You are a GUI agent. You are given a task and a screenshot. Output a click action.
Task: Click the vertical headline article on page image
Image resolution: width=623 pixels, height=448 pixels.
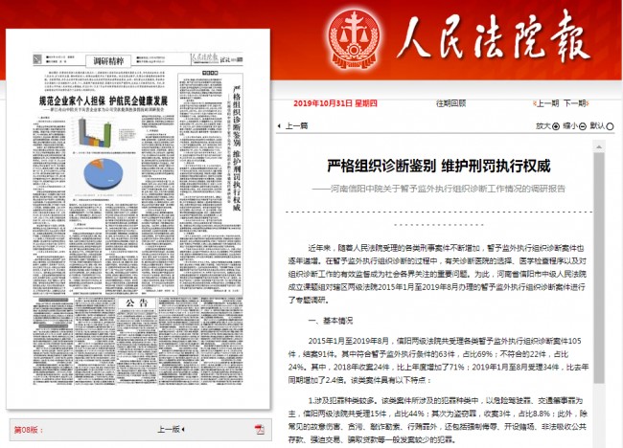tap(237, 147)
